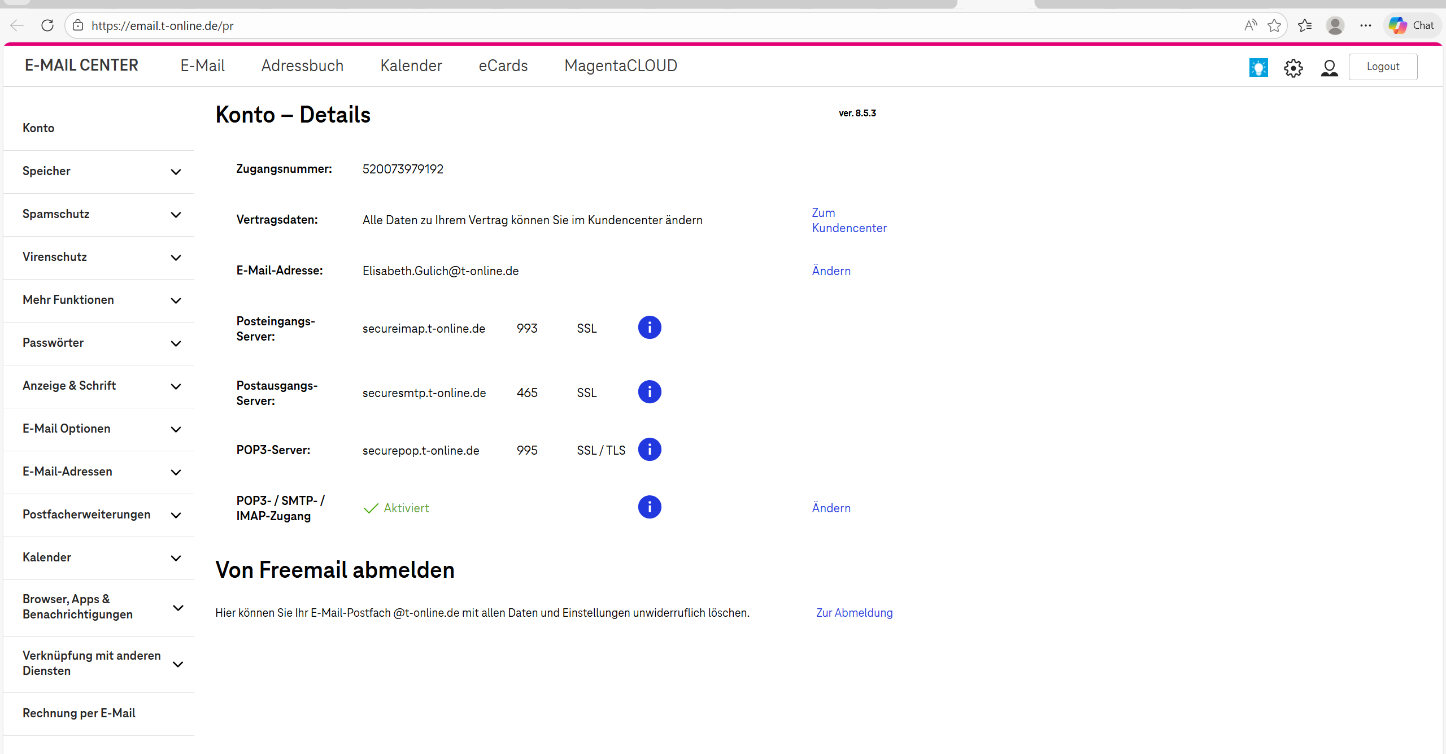The height and width of the screenshot is (754, 1446).
Task: Follow the Zur Abmeldung link
Action: [x=854, y=613]
